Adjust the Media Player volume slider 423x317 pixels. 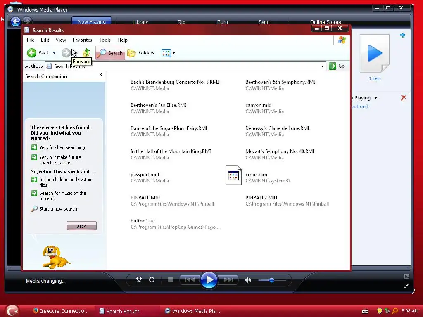[272, 280]
